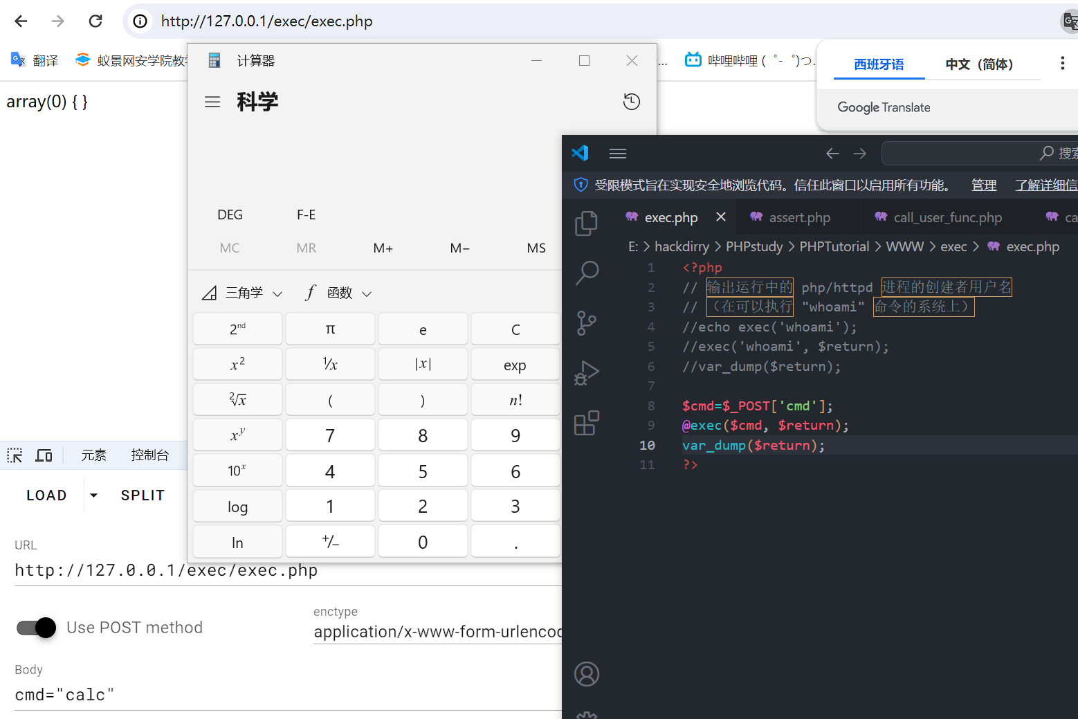This screenshot has width=1078, height=719.
Task: Toggle the Use POST method switch
Action: pos(37,628)
